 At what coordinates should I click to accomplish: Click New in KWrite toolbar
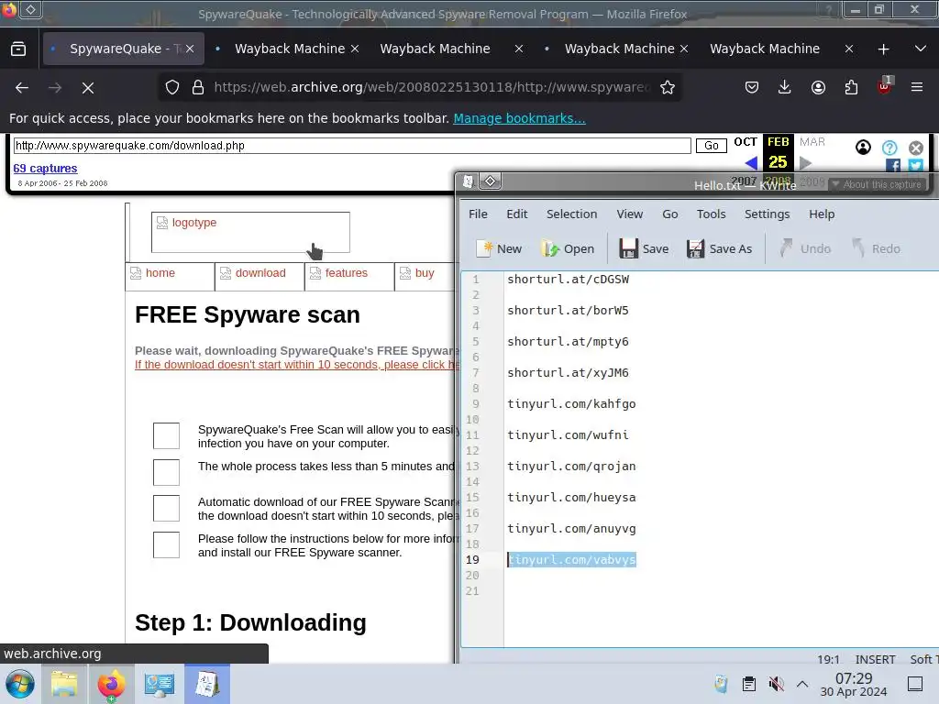499,248
